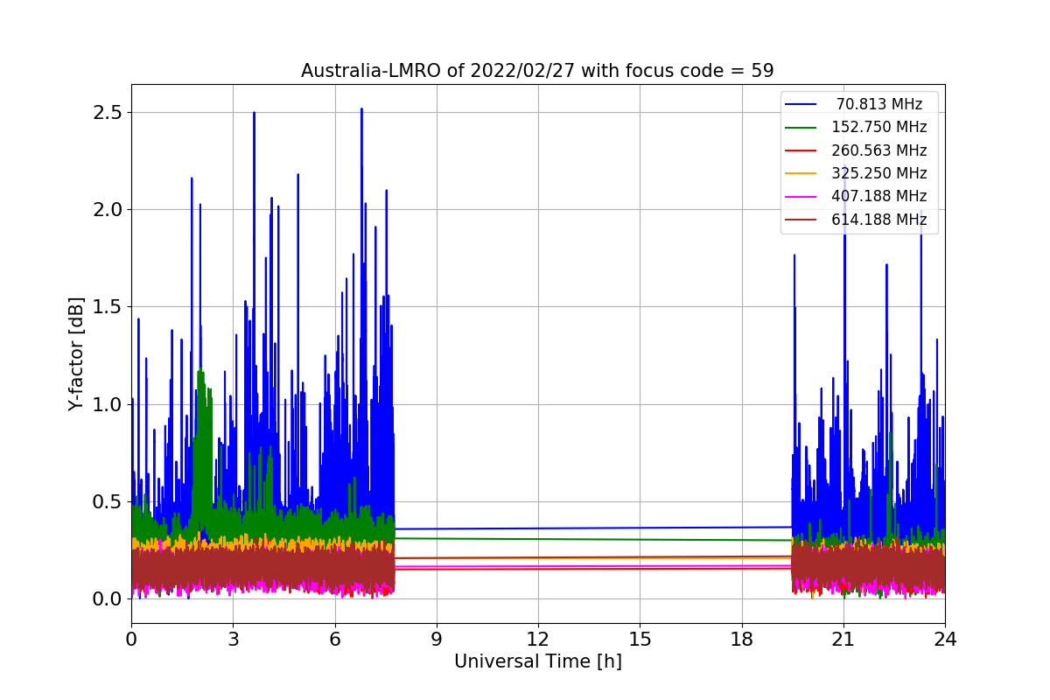This screenshot has height=700, width=1050.
Task: Click the y-axis tick label 0.5
Action: tap(108, 502)
